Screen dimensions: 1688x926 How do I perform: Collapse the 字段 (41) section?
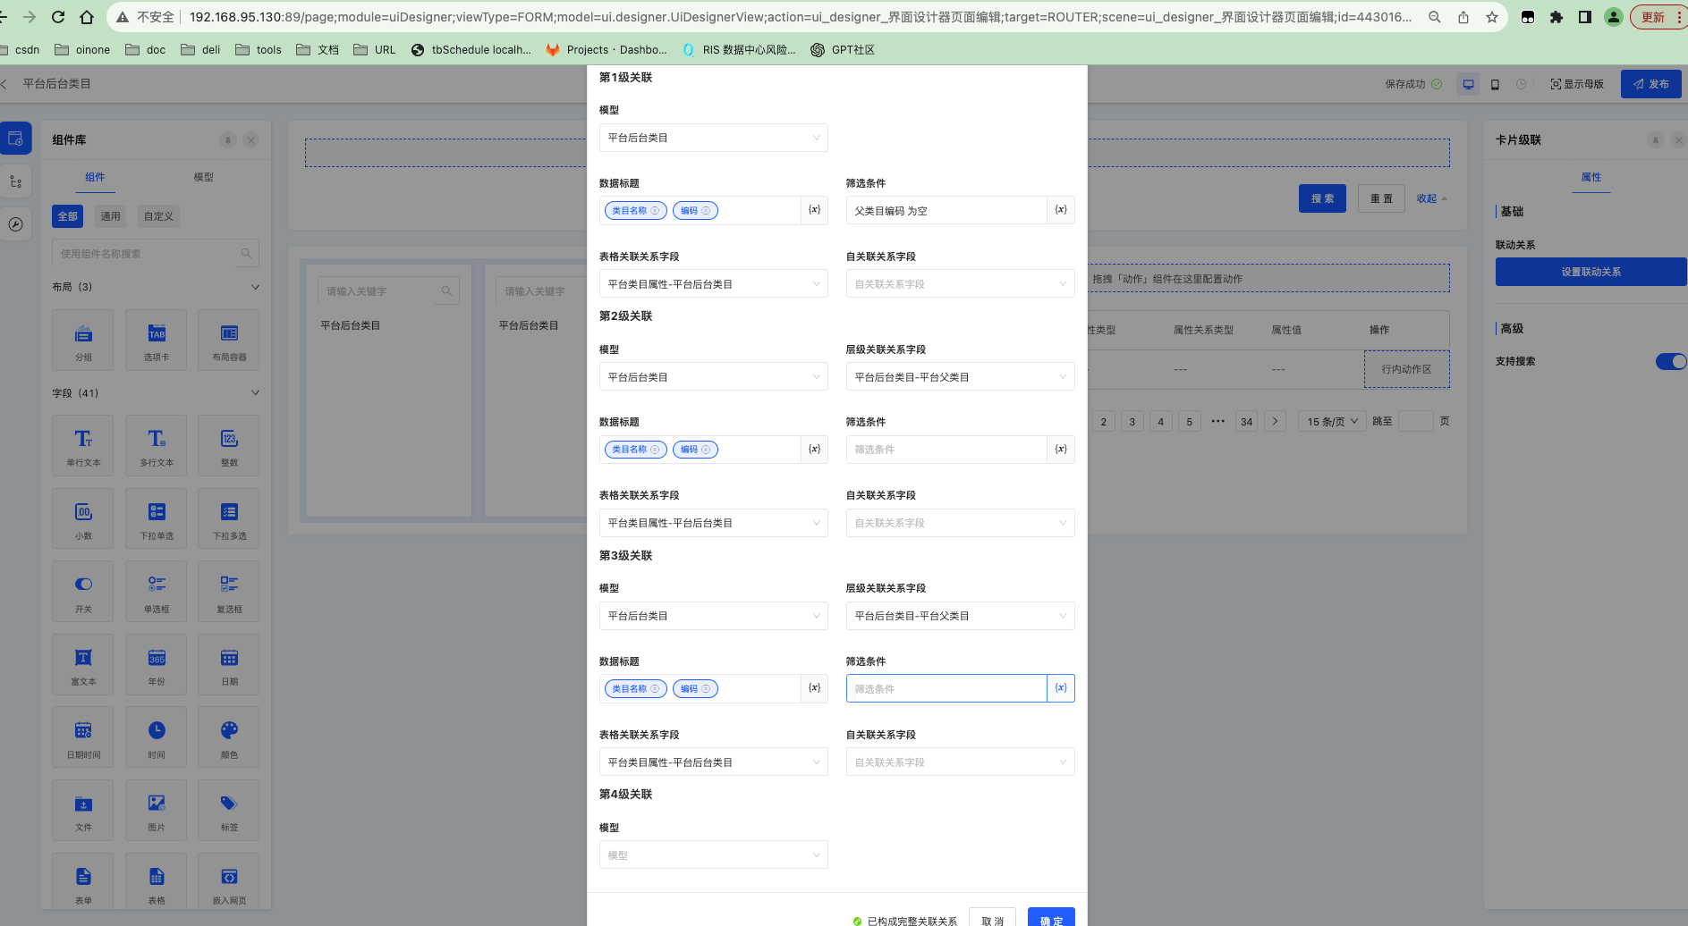[x=255, y=392]
